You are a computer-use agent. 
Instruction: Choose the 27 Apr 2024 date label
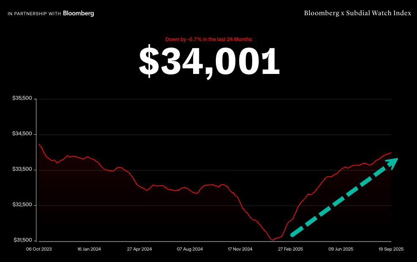click(x=139, y=249)
